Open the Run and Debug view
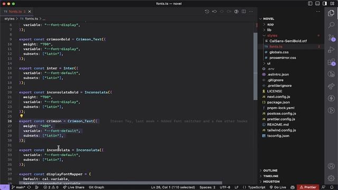Viewport: 338px width, 190px height. pyautogui.click(x=331, y=50)
